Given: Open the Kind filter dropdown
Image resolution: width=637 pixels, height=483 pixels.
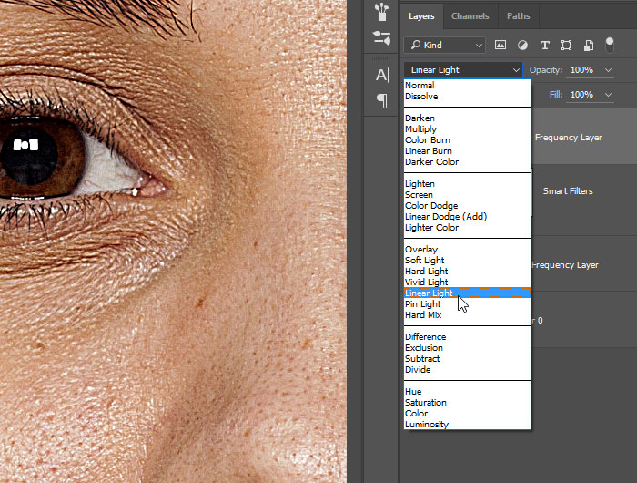Looking at the screenshot, I should click(x=445, y=45).
